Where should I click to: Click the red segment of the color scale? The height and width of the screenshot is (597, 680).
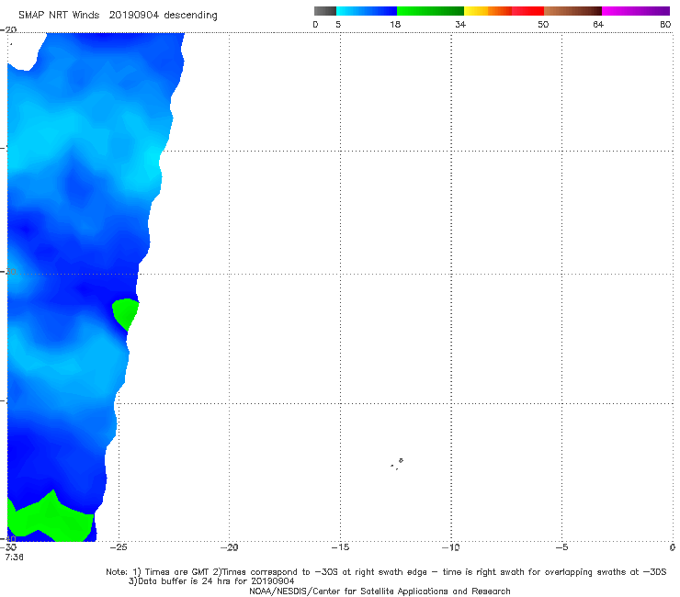point(527,11)
